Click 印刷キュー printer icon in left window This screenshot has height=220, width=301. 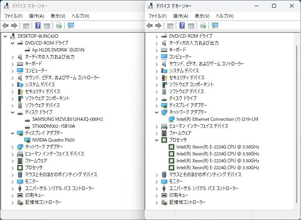pyautogui.click(x=20, y=195)
